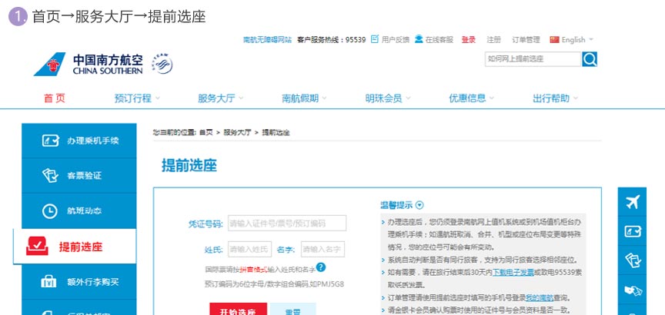Select 办理乘机手续 in left sidebar
Screen dimensions: 665x315
tap(75, 141)
